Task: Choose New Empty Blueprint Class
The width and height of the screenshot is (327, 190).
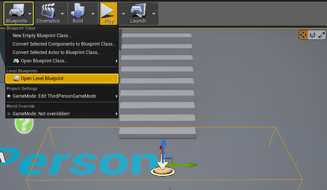Action: pos(62,36)
